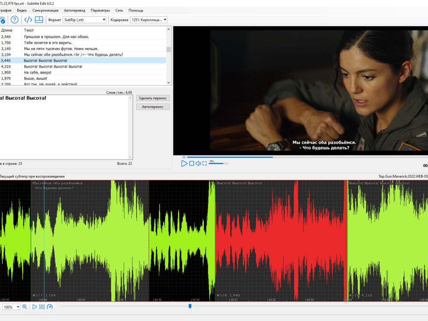Open the Кодировка 1251 Кириллица dropdown

pos(149,20)
